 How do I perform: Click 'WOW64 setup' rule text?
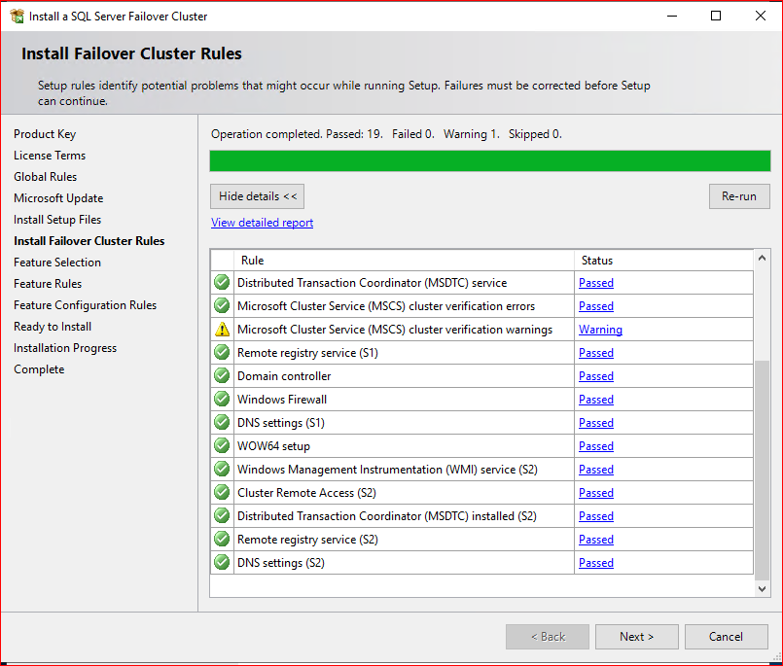(273, 446)
